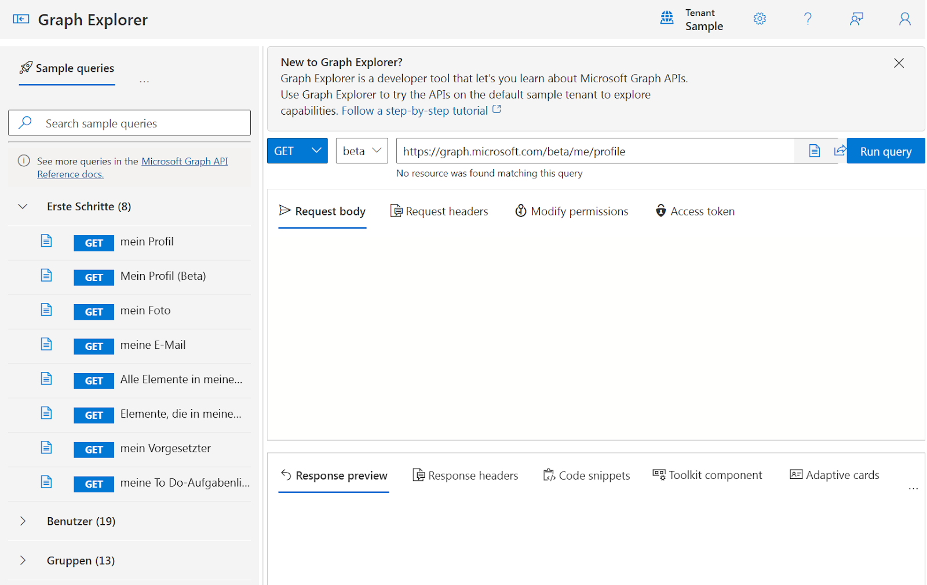
Task: Open docs icon for mein Vorgesetzter query
Action: click(46, 447)
